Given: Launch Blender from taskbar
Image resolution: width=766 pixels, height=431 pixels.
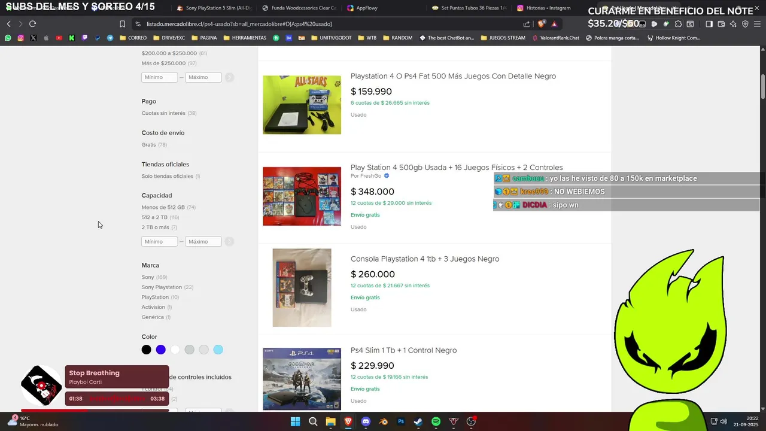Looking at the screenshot, I should tap(384, 421).
